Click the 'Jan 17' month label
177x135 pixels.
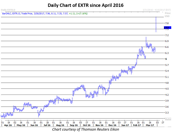(125, 125)
